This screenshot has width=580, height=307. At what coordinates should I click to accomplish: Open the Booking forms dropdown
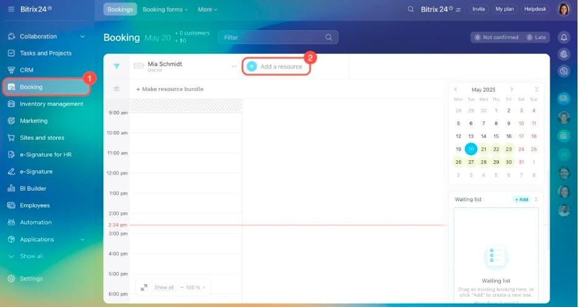pos(165,9)
